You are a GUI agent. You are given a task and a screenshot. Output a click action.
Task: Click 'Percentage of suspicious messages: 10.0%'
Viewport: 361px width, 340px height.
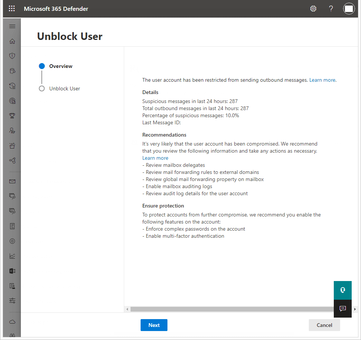191,115
